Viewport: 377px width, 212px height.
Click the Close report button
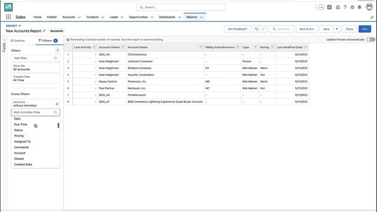click(x=349, y=29)
